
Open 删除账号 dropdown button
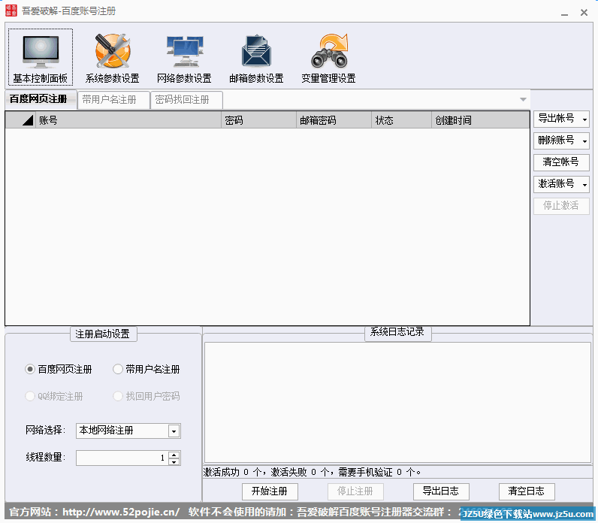pyautogui.click(x=561, y=141)
